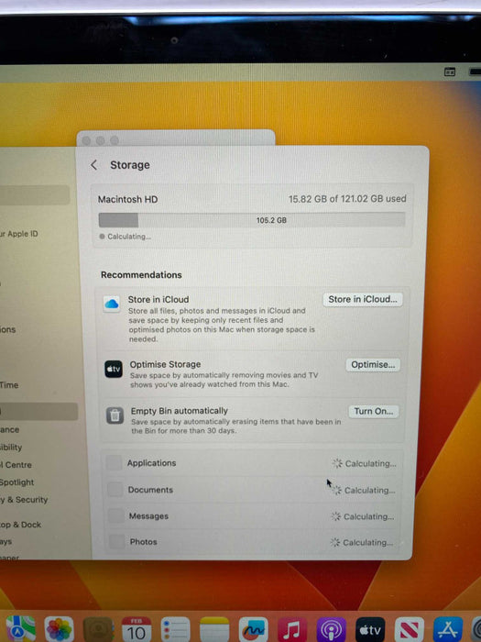481x642 pixels.
Task: Click the Macintosh HD label
Action: 127,199
